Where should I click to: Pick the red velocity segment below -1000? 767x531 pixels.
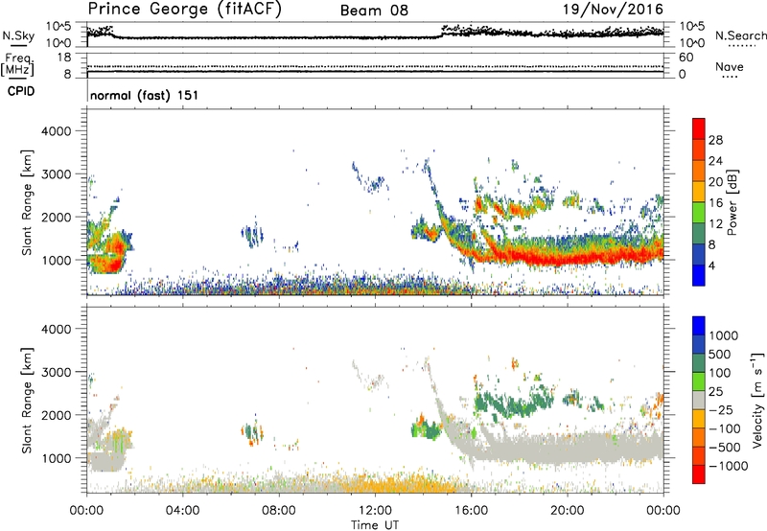[x=699, y=474]
